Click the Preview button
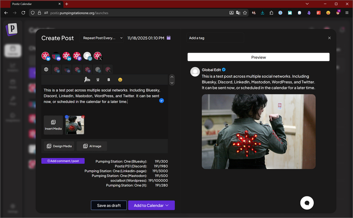 tap(258, 57)
